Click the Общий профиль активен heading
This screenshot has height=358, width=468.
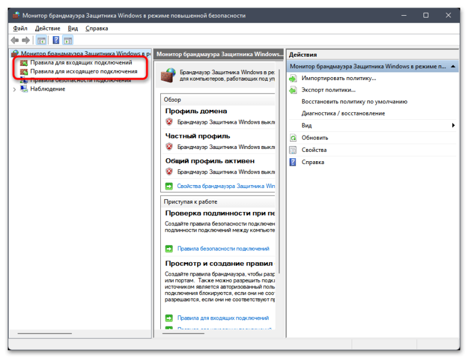(x=210, y=161)
